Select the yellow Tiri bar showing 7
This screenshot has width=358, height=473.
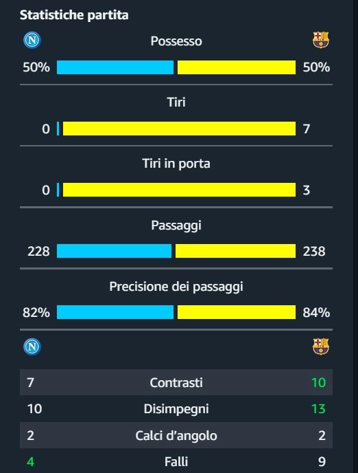[179, 129]
